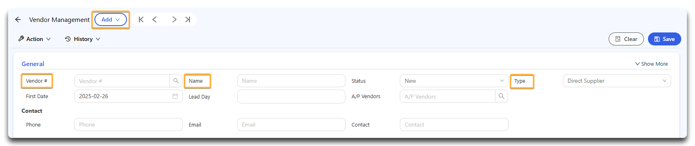695x146 pixels.
Task: Save the vendor record
Action: click(x=665, y=39)
